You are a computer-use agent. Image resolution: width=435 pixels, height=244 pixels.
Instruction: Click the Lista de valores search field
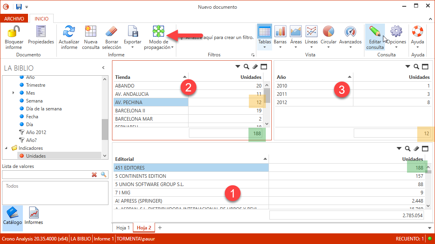pyautogui.click(x=45, y=174)
